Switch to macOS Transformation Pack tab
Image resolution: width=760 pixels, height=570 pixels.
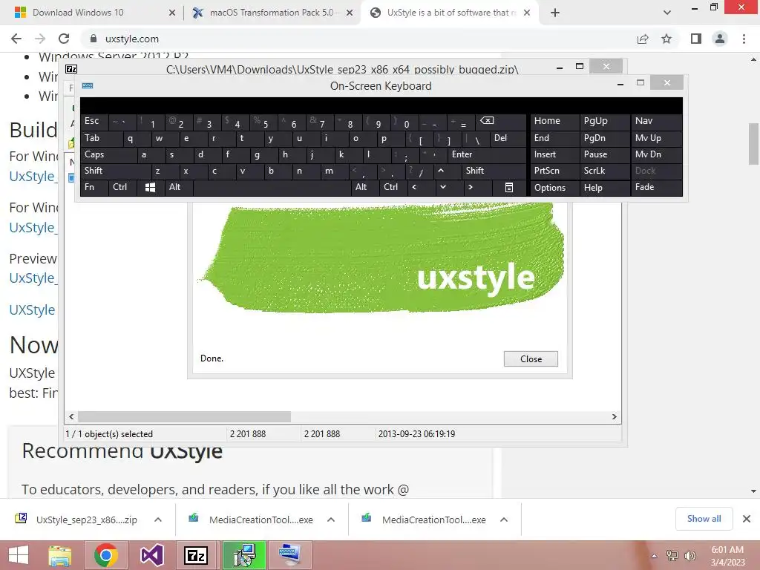point(272,13)
